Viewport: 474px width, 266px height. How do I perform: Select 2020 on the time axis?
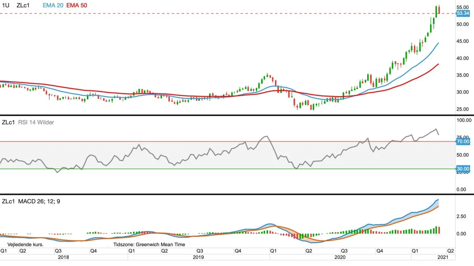pyautogui.click(x=340, y=257)
